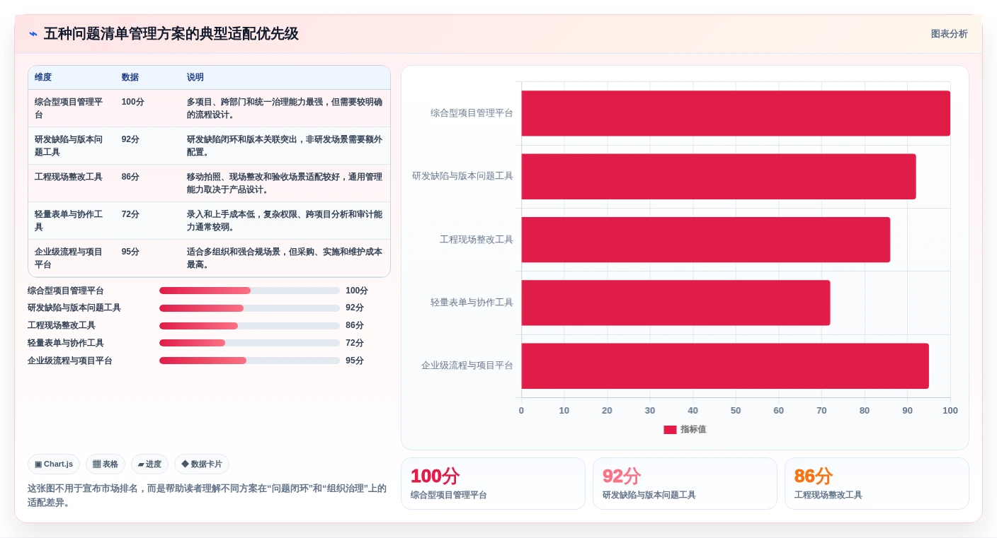Click the 轻量表单与协作工具 progress bar
Image resolution: width=997 pixels, height=538 pixels.
(249, 343)
